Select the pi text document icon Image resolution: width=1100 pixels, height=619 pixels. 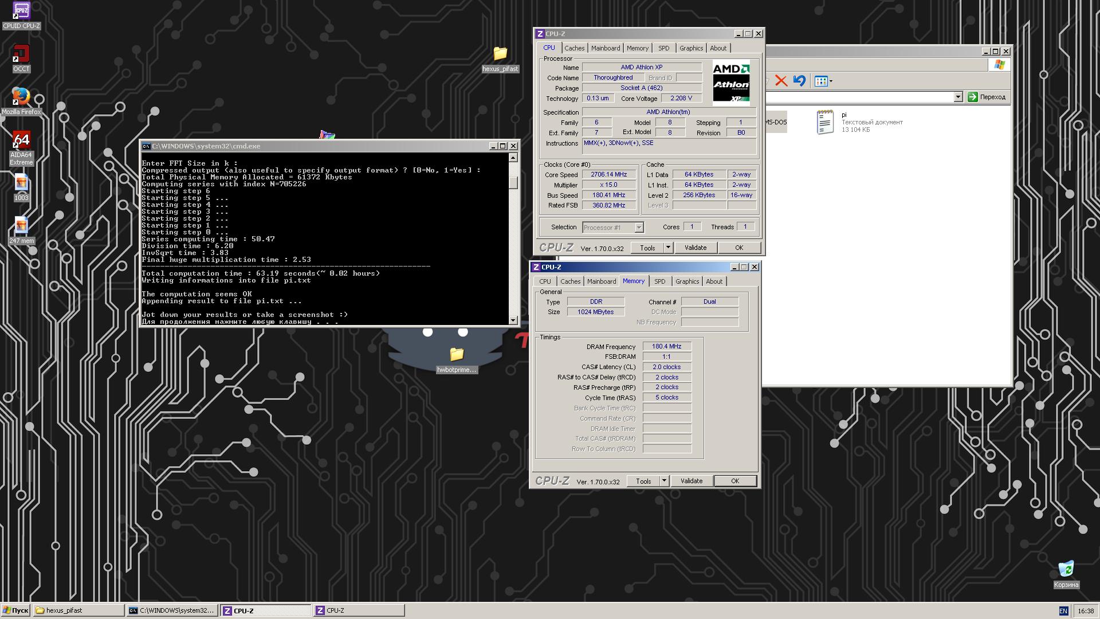825,122
